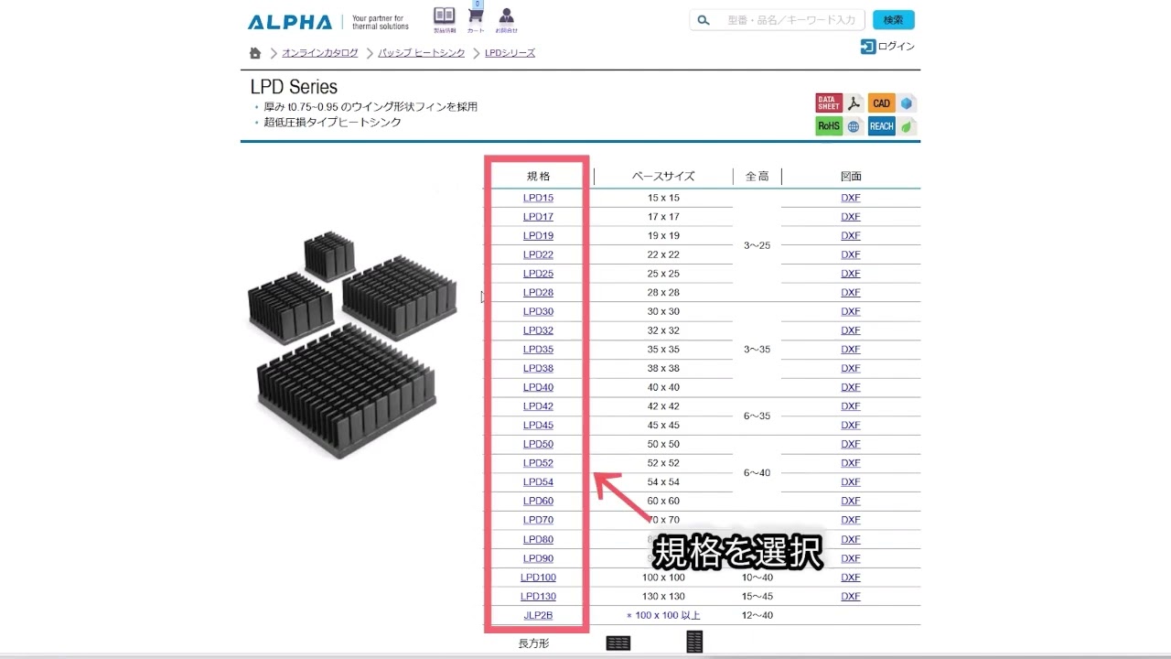This screenshot has width=1171, height=659.
Task: Open the LPD17 model link
Action: click(x=538, y=217)
